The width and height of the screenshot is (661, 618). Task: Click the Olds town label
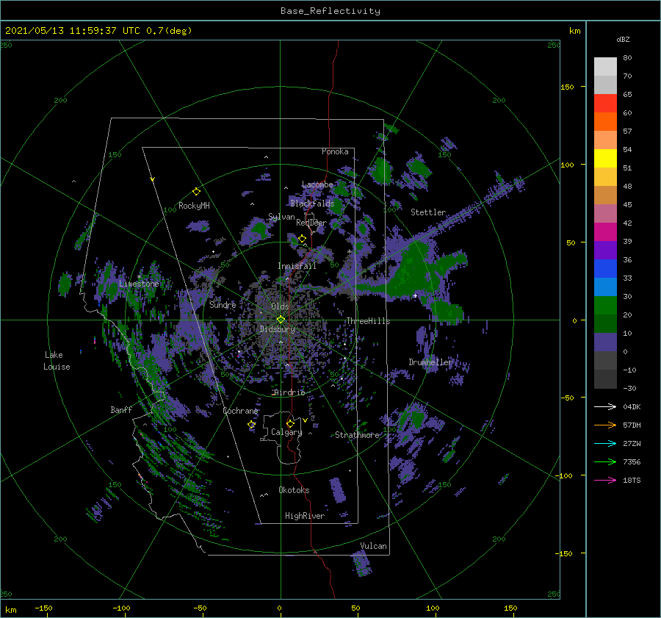(x=280, y=306)
